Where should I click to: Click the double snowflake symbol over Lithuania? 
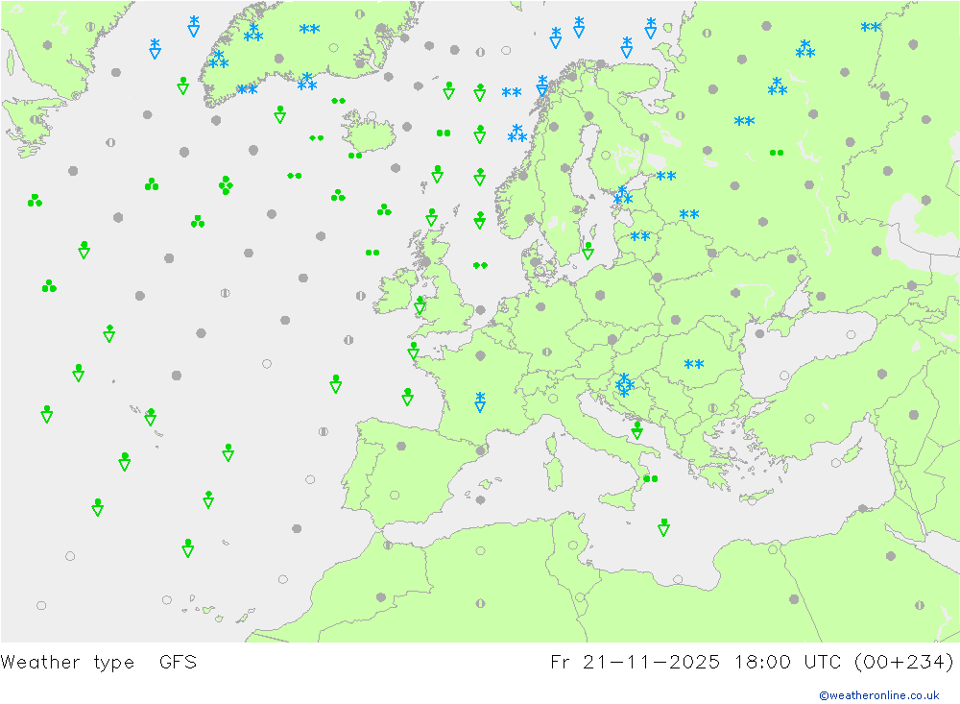639,236
